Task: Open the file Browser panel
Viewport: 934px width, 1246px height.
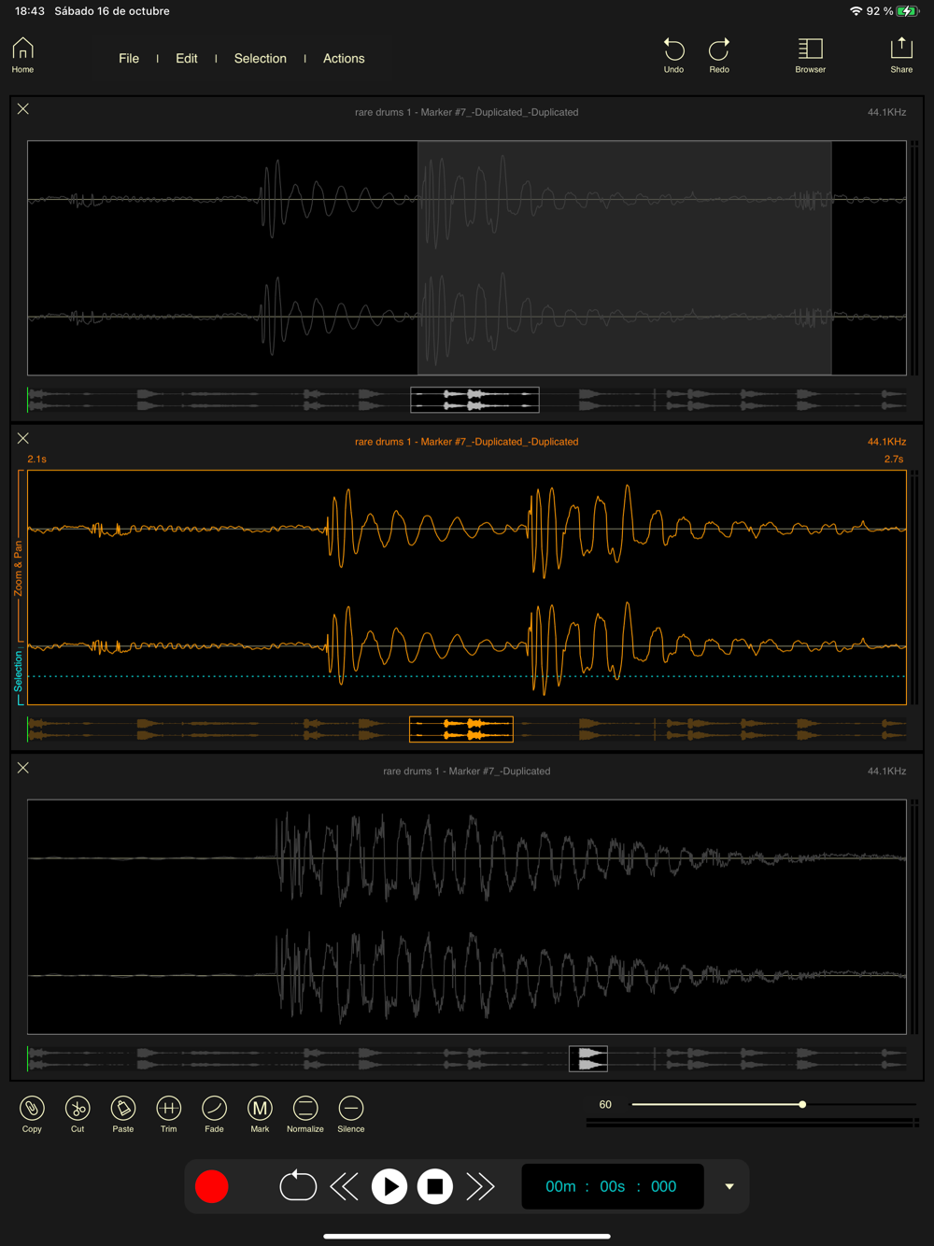Action: click(x=810, y=55)
